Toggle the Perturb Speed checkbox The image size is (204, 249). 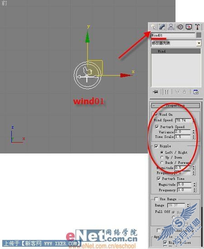pyautogui.click(x=157, y=127)
